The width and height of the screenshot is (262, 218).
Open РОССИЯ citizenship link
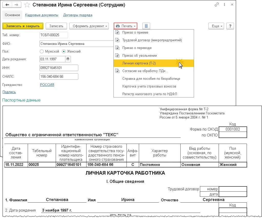[47, 85]
